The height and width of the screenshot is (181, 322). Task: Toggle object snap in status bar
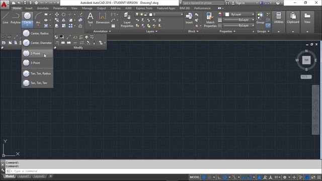(x=250, y=177)
